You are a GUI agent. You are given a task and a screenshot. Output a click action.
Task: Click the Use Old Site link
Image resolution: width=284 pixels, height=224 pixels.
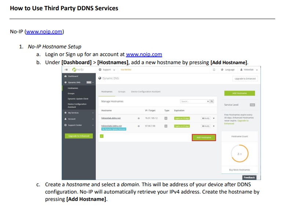(x=126, y=70)
